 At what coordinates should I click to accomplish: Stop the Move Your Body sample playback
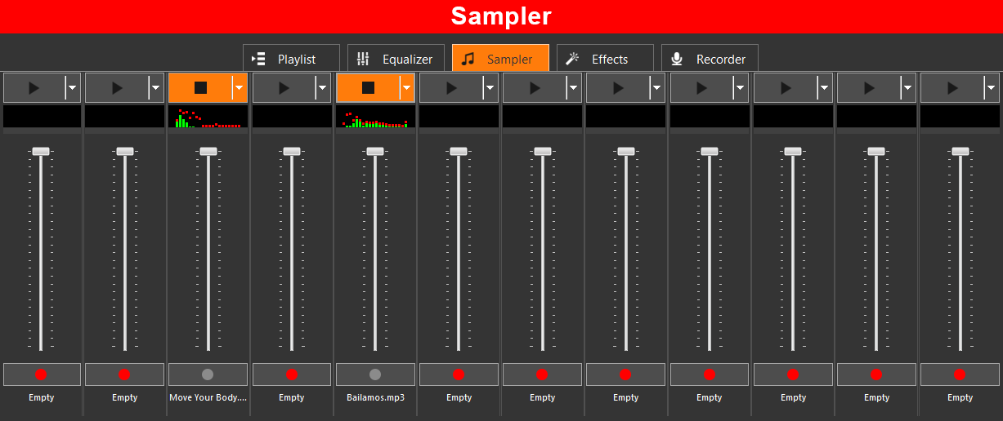click(199, 87)
